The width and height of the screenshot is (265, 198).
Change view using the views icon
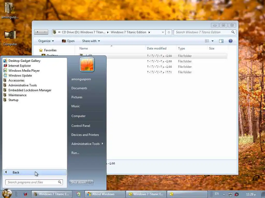pyautogui.click(x=207, y=41)
